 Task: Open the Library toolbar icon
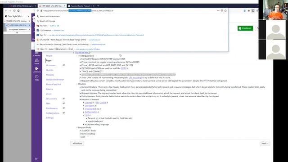(x=249, y=11)
